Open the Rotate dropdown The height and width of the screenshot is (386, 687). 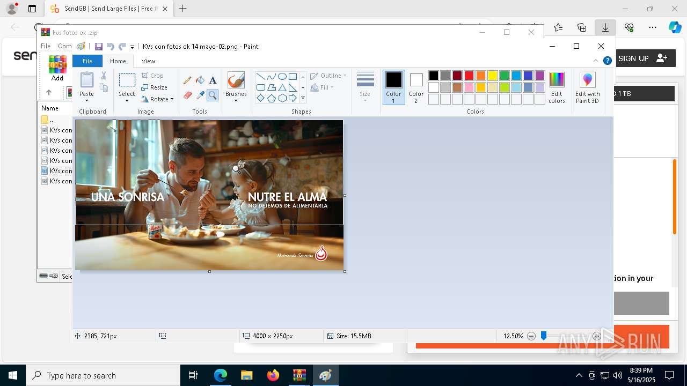[157, 99]
